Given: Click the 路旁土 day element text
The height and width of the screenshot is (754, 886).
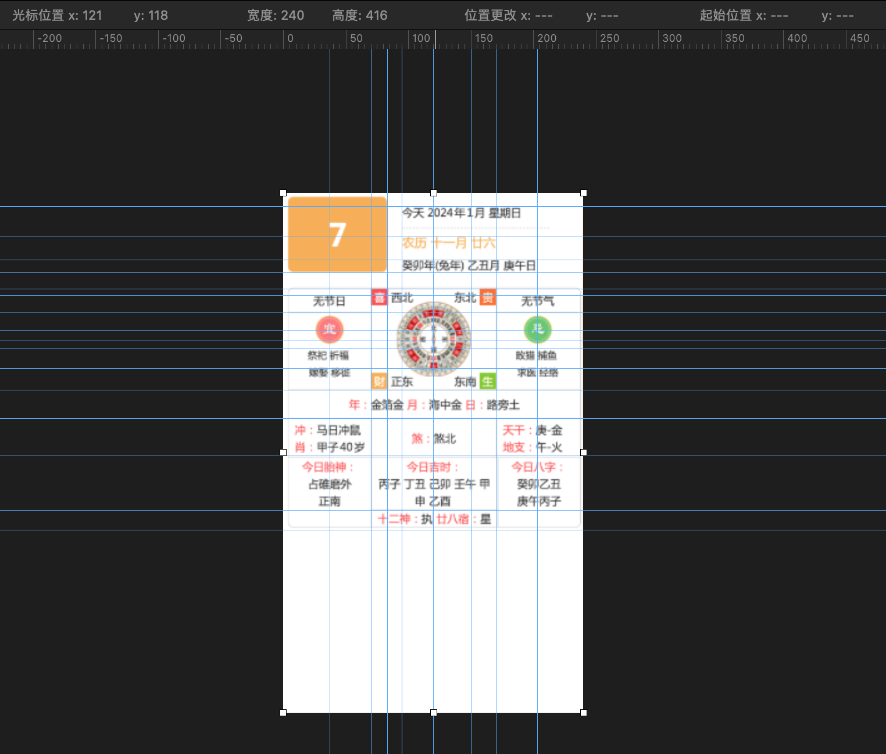Looking at the screenshot, I should tap(503, 405).
